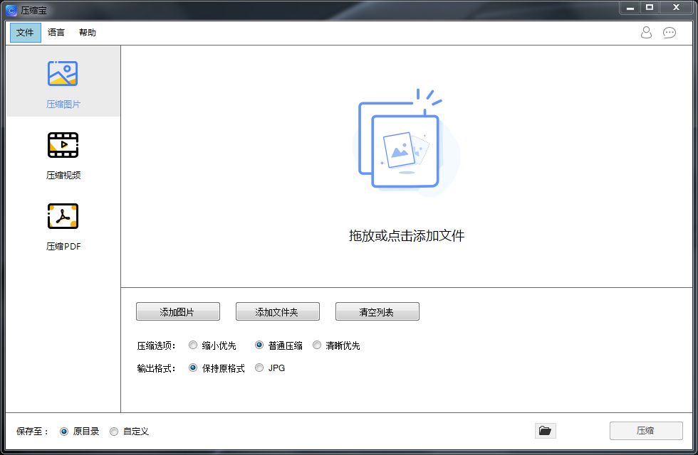Select the 清晰优先 compression option

coord(317,345)
